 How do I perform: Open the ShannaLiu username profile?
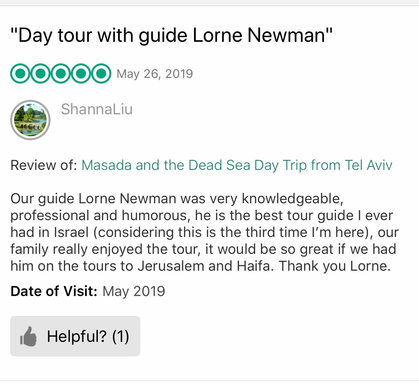[97, 109]
